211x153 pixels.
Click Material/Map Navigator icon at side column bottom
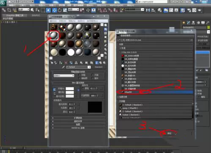coord(106,57)
